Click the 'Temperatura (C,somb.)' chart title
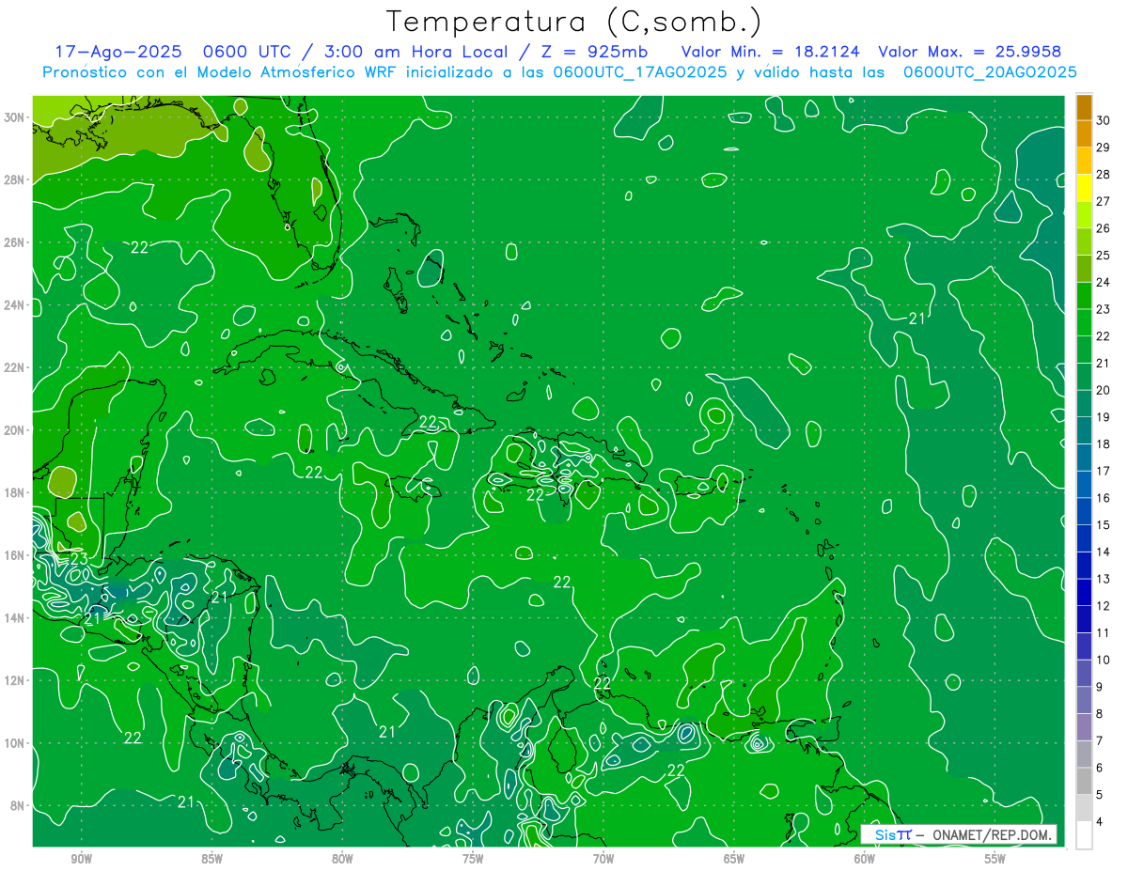The width and height of the screenshot is (1128, 871). click(572, 23)
